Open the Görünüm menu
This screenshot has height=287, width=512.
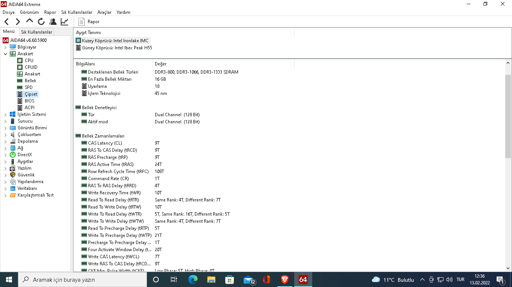pos(29,12)
